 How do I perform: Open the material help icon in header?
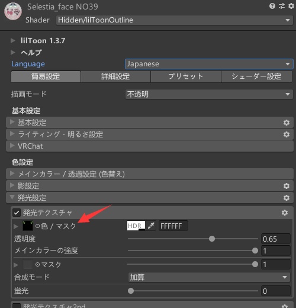pos(272,6)
